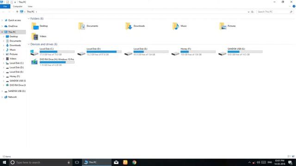Expand the ribbon chevron

[x=290, y=6]
